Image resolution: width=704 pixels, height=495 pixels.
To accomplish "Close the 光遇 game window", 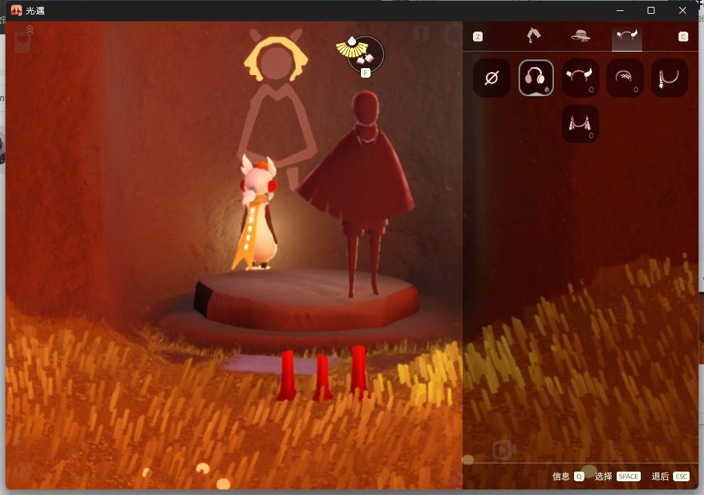I will point(683,10).
